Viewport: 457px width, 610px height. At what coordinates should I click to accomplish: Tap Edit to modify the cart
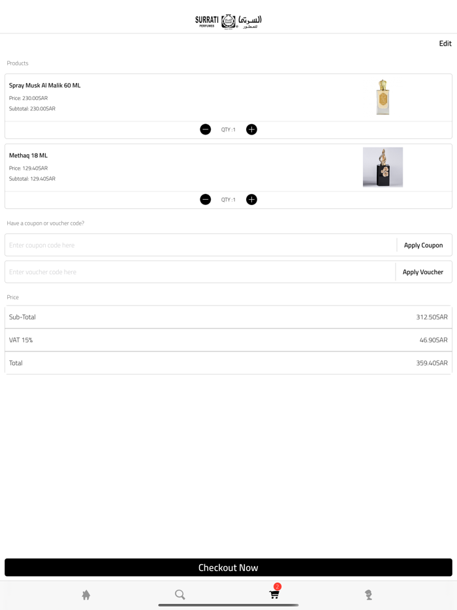click(445, 43)
